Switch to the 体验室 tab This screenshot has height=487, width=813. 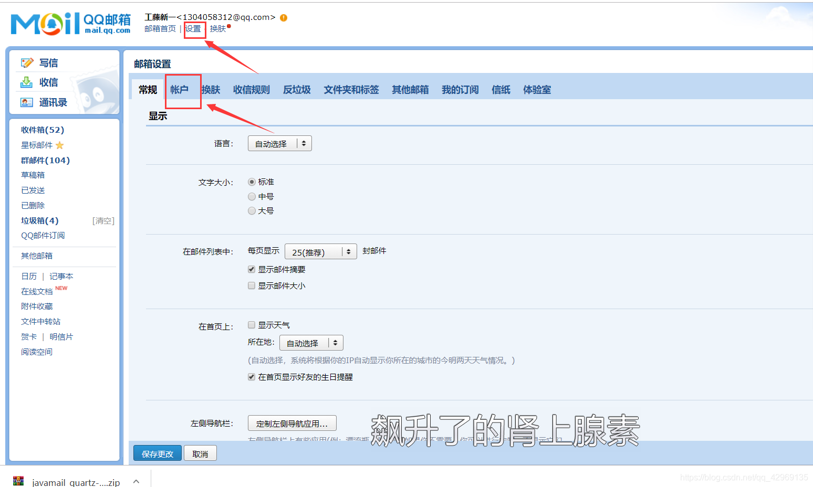(537, 90)
